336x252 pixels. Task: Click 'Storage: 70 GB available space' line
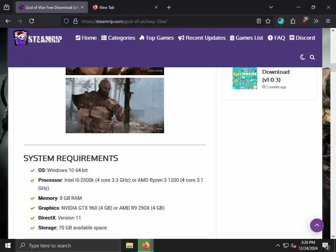click(73, 228)
